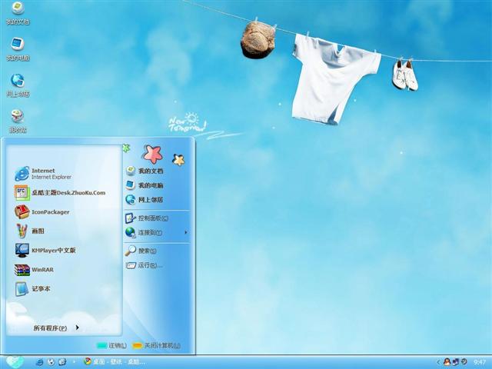Open 桌酷主题 Desk.ZhuoKu.Com in the start menu

coord(60,193)
